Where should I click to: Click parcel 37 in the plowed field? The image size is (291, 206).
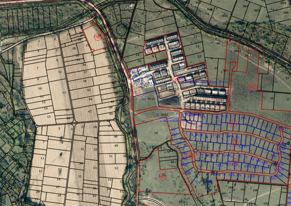click(84, 72)
